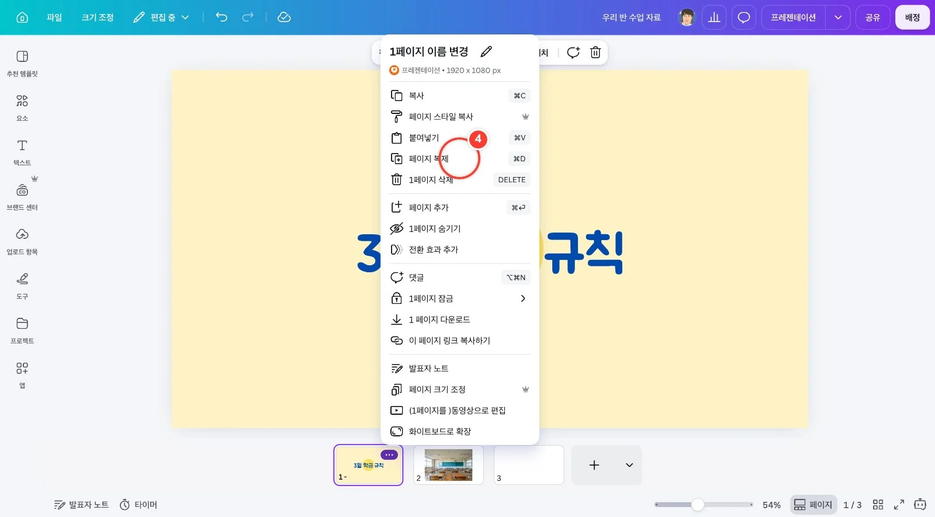
Task: Select 페이지 크기 조정 menu item
Action: [460, 389]
